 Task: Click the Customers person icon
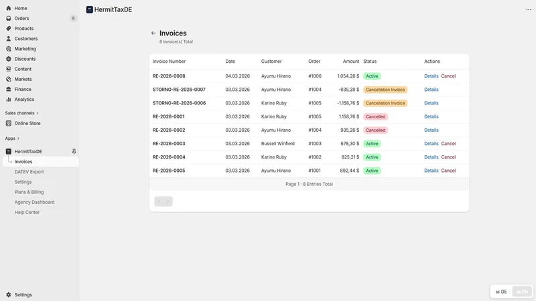coord(9,39)
